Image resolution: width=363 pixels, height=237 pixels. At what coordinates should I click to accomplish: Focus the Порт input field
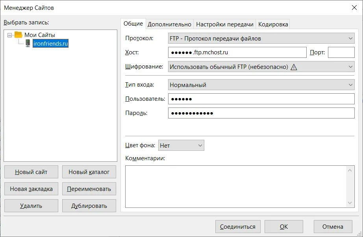[x=341, y=52]
